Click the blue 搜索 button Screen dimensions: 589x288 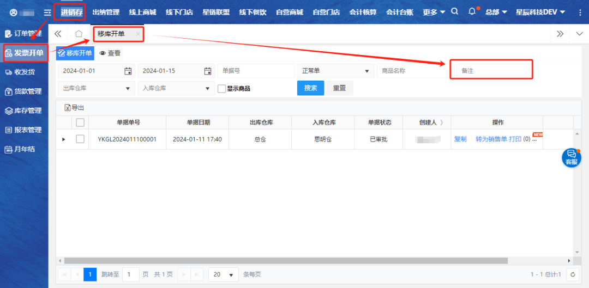(310, 88)
